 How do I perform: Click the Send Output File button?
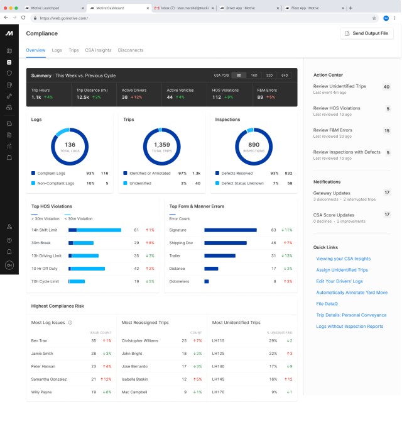click(x=366, y=33)
